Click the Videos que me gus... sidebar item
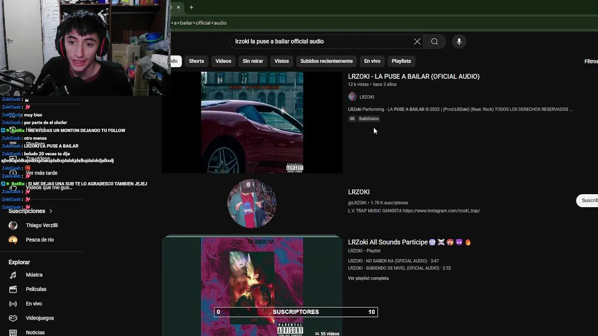 (49, 188)
